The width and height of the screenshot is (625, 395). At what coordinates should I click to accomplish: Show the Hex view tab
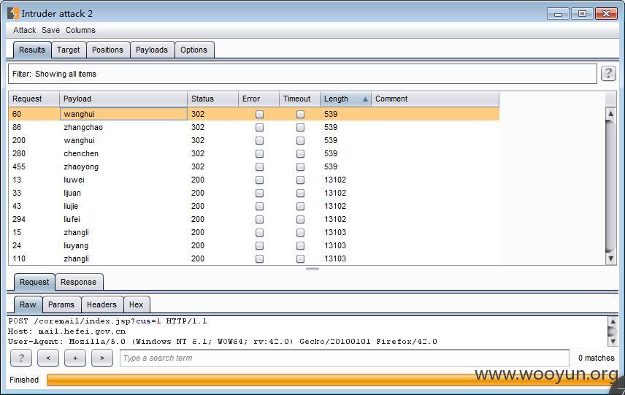tap(136, 305)
